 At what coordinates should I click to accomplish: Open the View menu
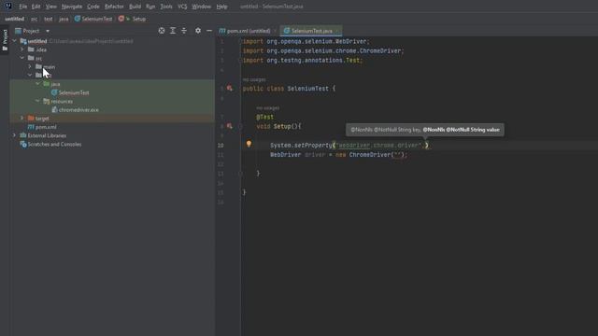(50, 7)
